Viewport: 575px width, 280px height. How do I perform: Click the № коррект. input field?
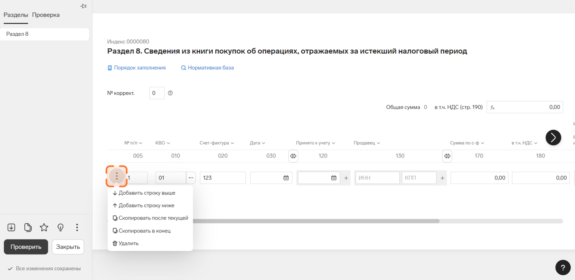157,93
